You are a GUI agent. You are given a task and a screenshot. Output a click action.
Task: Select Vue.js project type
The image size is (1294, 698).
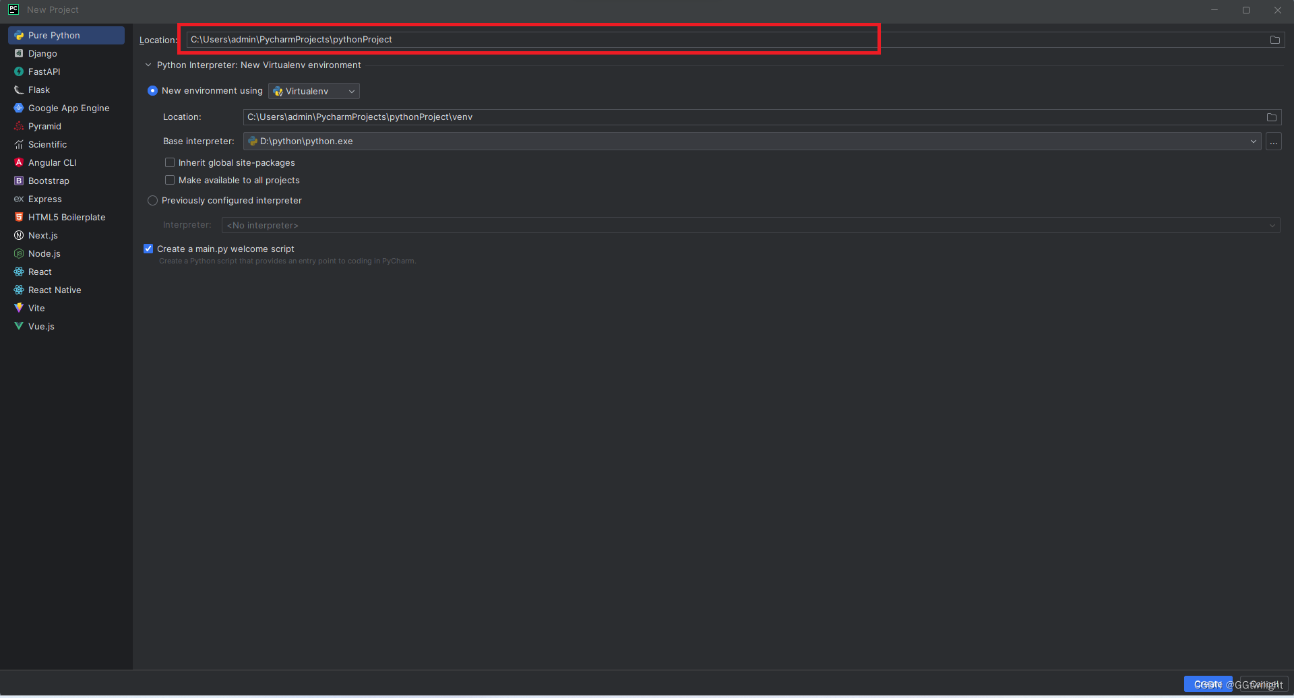click(x=66, y=327)
